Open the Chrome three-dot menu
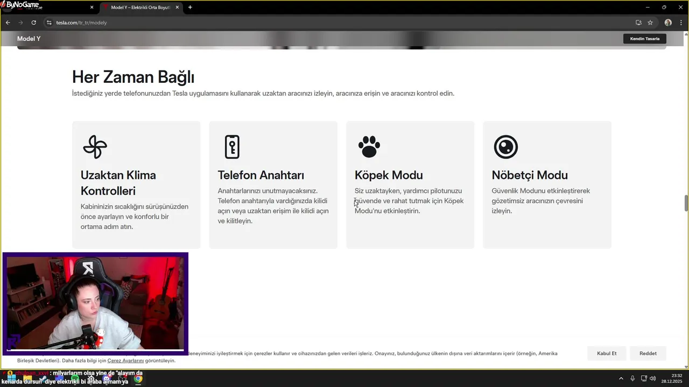The width and height of the screenshot is (689, 387). point(681,23)
